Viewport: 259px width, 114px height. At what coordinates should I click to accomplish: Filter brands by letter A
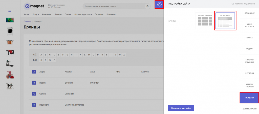click(x=41, y=55)
